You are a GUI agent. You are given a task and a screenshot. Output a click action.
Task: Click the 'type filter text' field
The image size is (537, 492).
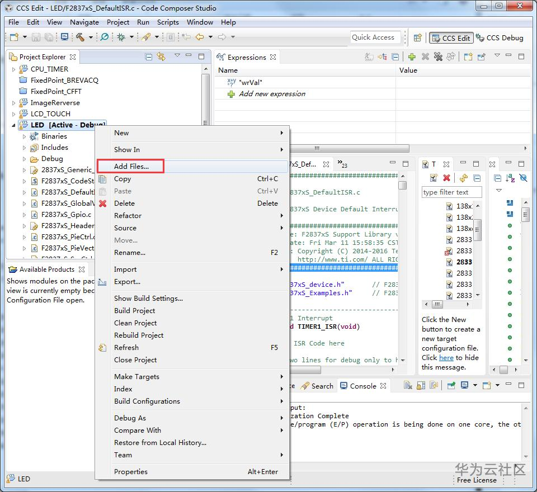(451, 192)
